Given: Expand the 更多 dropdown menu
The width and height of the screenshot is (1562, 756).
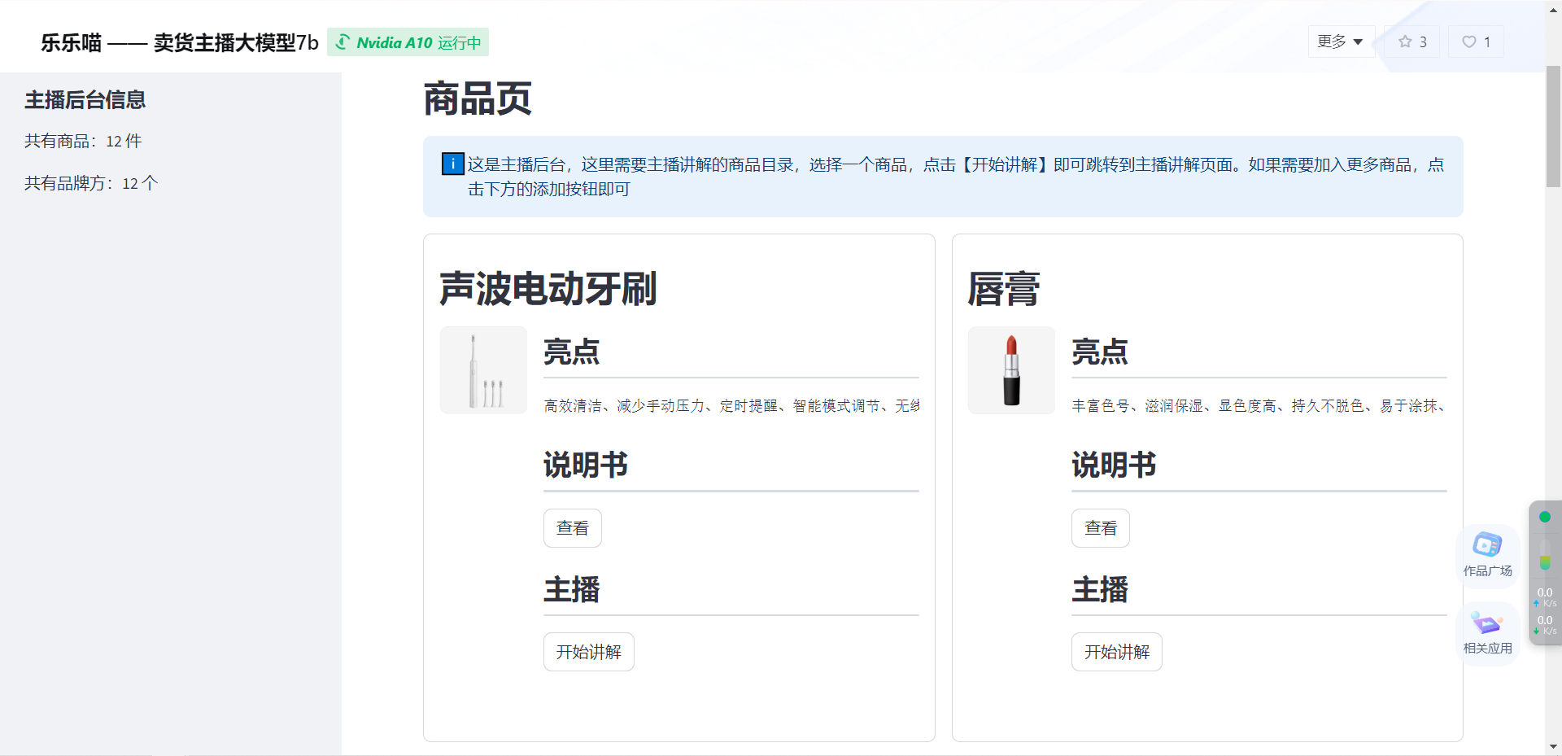Looking at the screenshot, I should pyautogui.click(x=1340, y=42).
